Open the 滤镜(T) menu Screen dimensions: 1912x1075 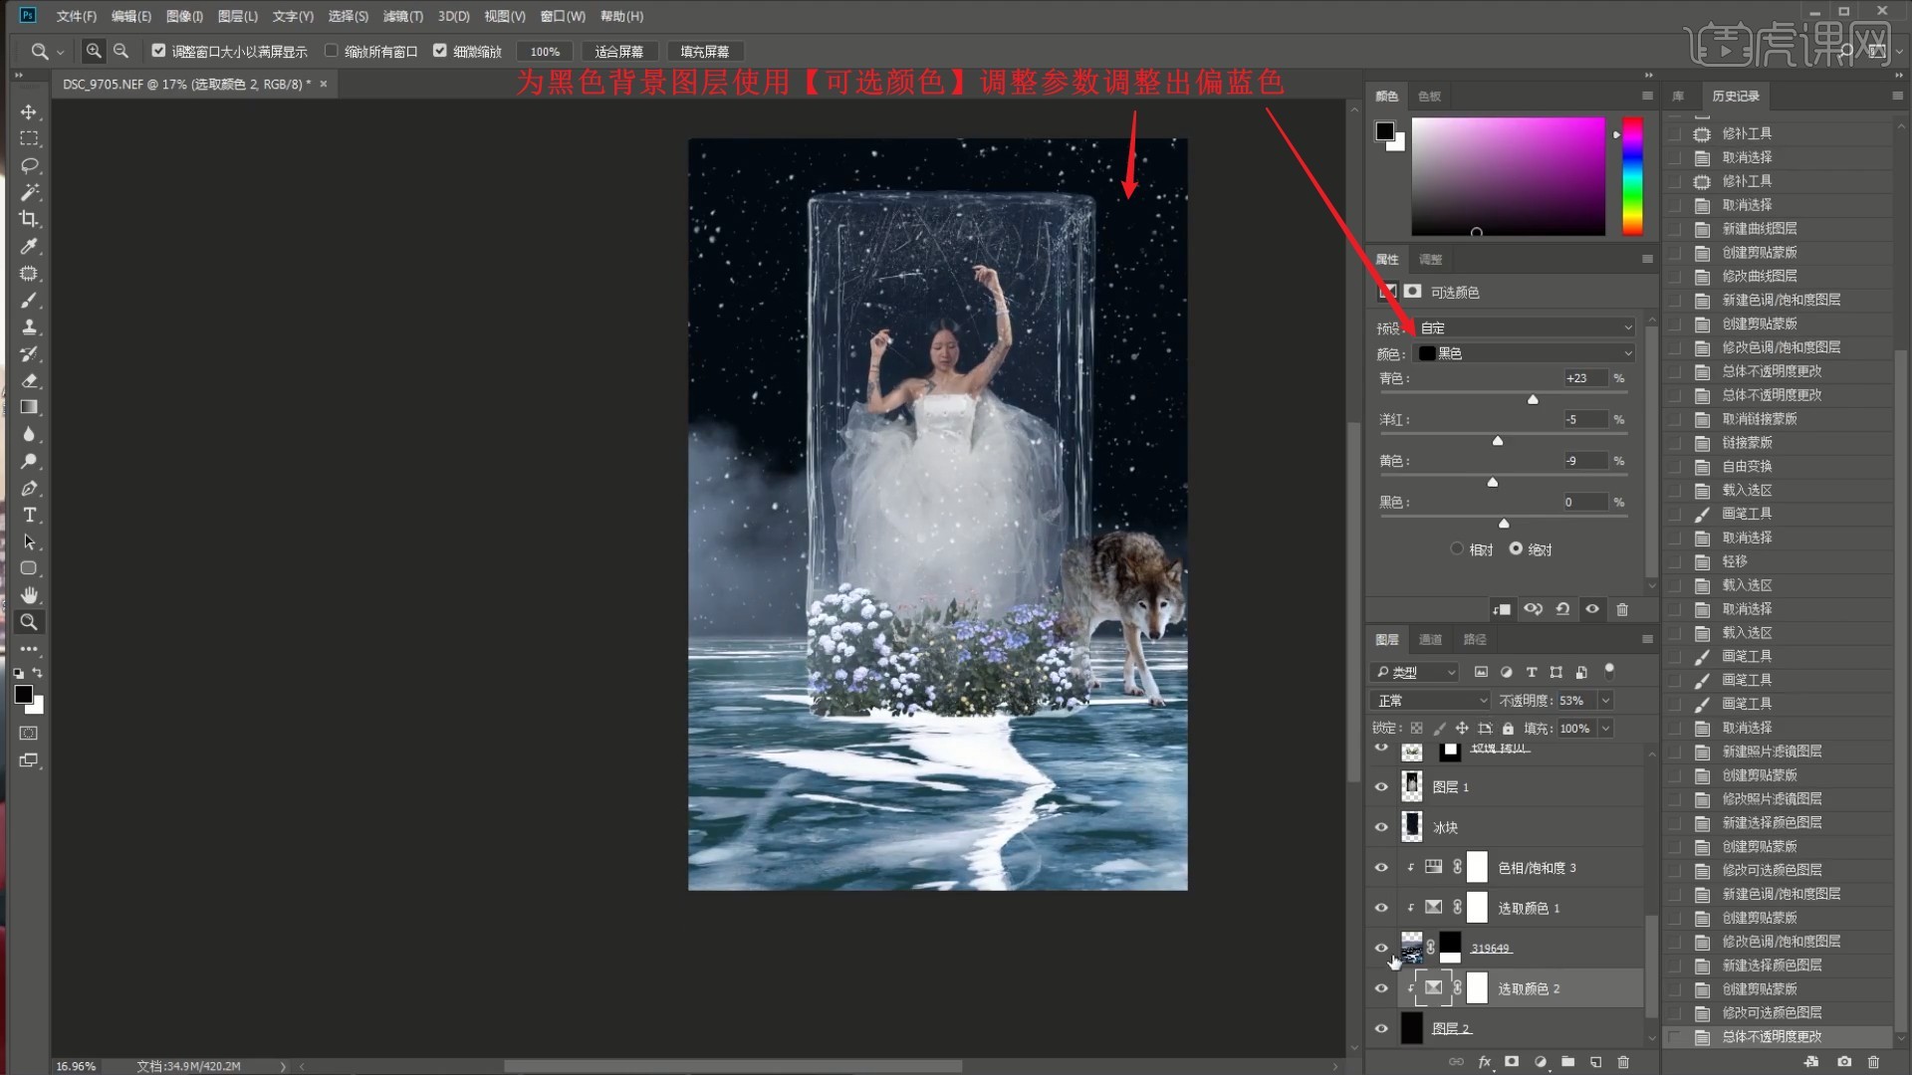point(402,16)
